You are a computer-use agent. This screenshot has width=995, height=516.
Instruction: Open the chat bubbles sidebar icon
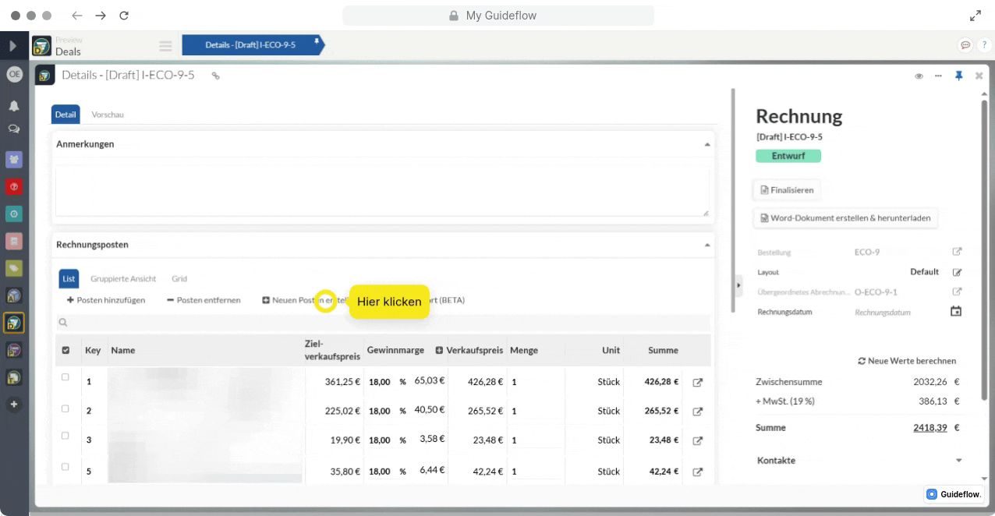click(x=14, y=129)
